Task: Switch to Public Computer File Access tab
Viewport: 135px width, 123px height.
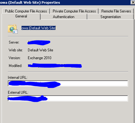Action: [26, 11]
